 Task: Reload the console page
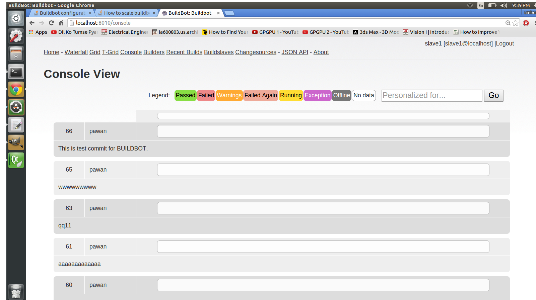click(51, 23)
